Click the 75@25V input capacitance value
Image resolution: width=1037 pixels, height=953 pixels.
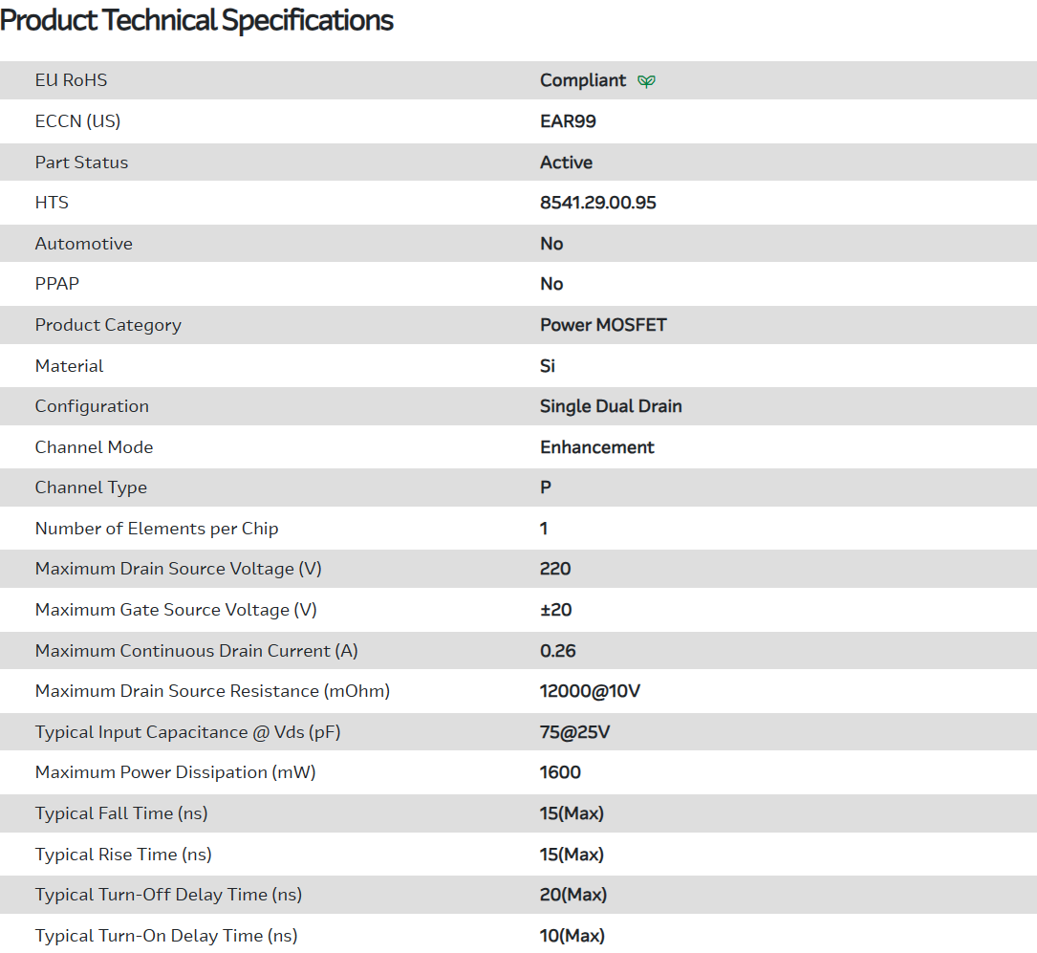pos(574,732)
